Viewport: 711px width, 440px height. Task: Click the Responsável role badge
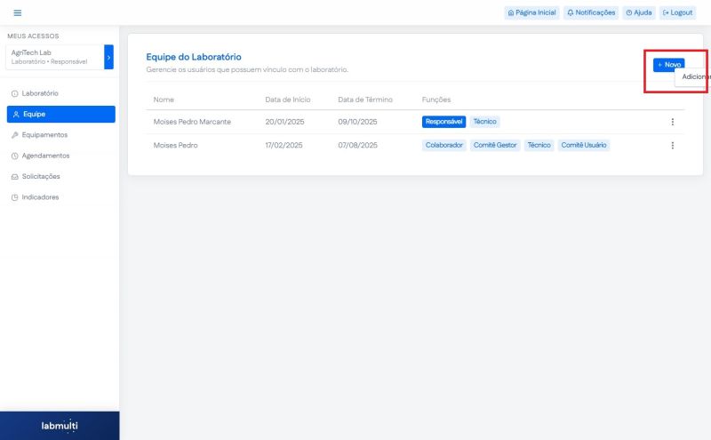coord(443,122)
